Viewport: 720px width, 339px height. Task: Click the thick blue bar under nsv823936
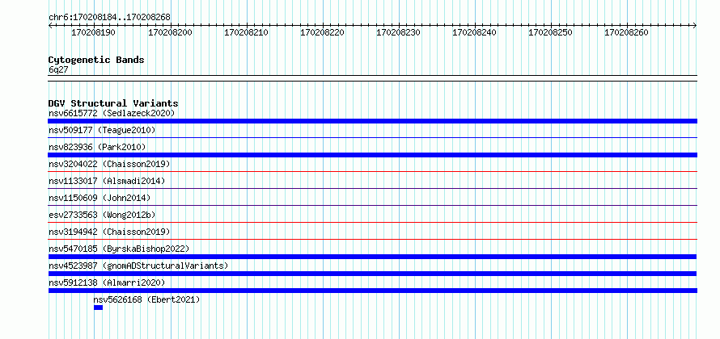372,155
